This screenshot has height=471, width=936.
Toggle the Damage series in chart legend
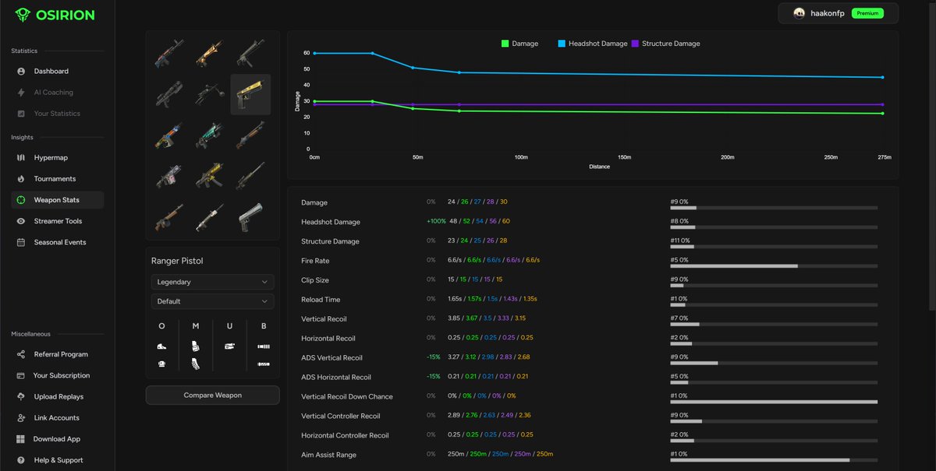520,44
